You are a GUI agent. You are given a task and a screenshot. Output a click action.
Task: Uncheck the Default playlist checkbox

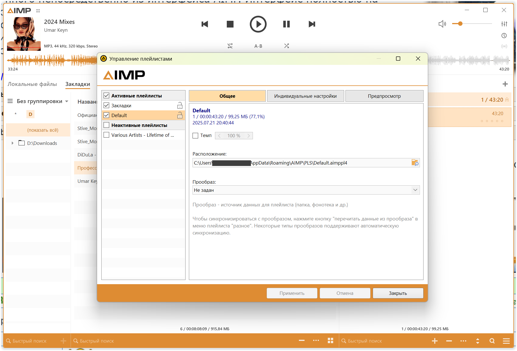pyautogui.click(x=106, y=115)
